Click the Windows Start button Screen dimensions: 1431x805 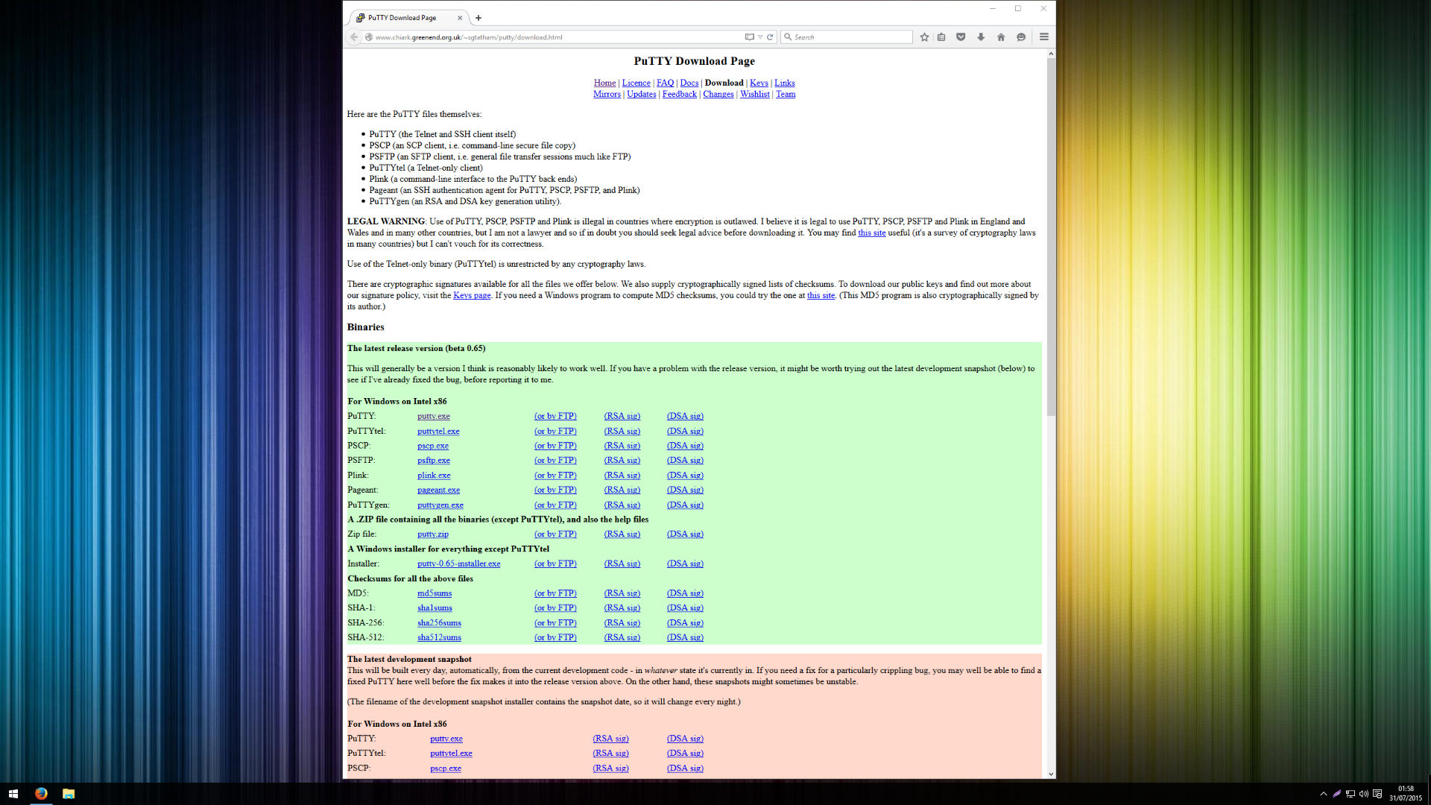13,794
